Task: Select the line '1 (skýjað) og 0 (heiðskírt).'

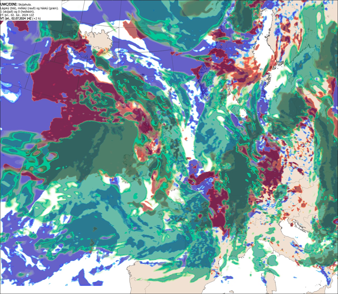Action: pyautogui.click(x=17, y=12)
